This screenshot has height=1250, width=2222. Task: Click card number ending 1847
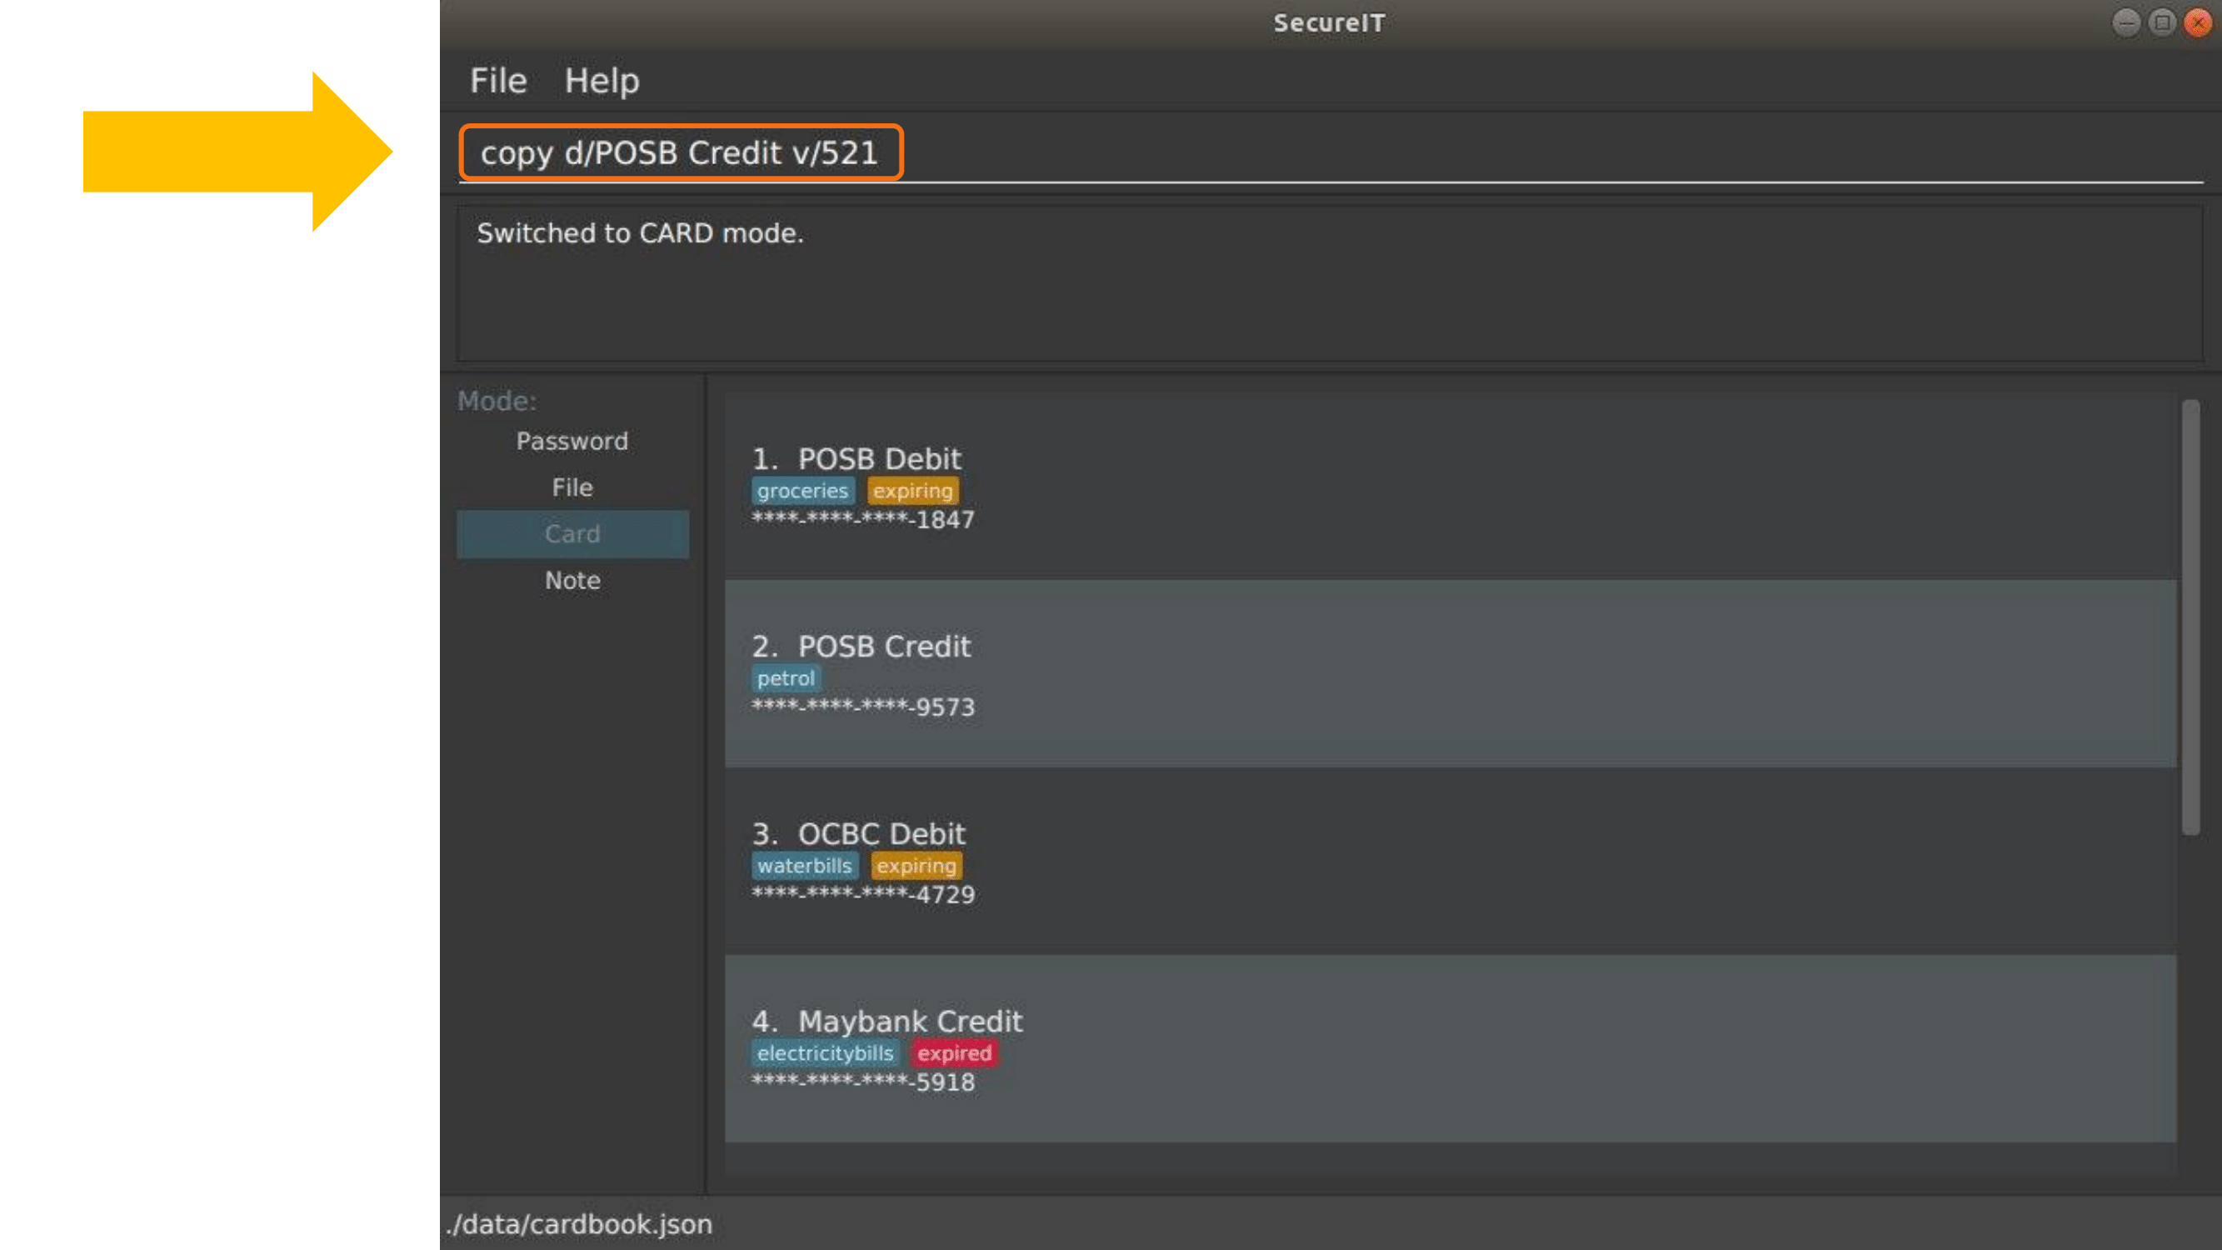[862, 519]
